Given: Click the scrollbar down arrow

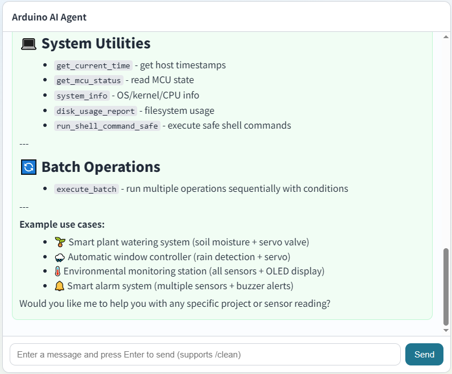Looking at the screenshot, I should point(446,331).
